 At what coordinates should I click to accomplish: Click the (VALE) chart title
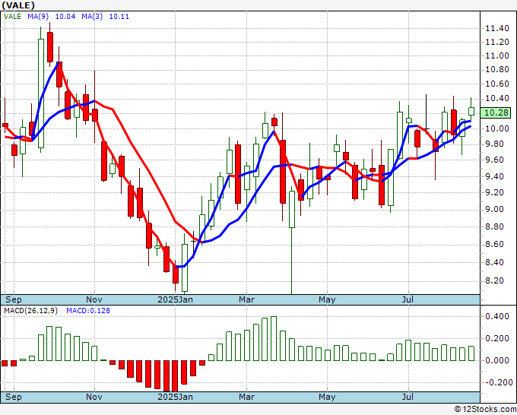click(18, 5)
